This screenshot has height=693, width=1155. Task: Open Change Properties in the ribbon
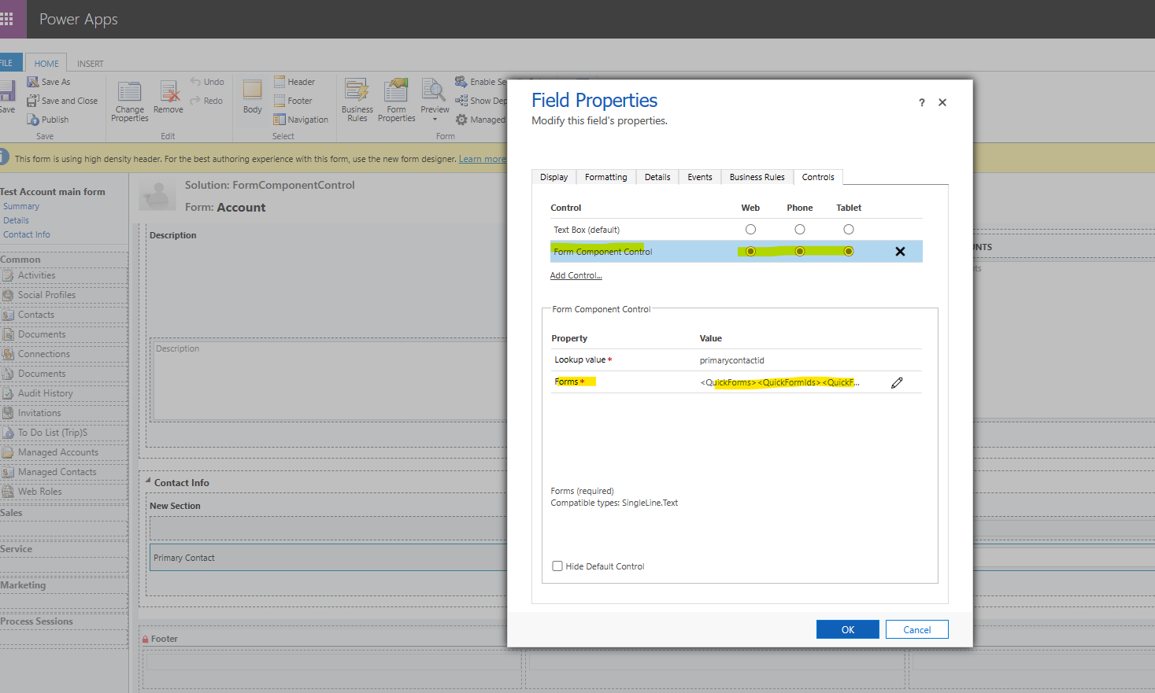[x=129, y=101]
